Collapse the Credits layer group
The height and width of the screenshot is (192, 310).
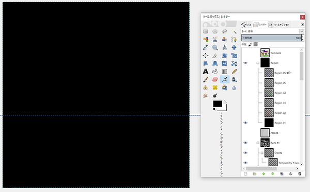[262, 153]
